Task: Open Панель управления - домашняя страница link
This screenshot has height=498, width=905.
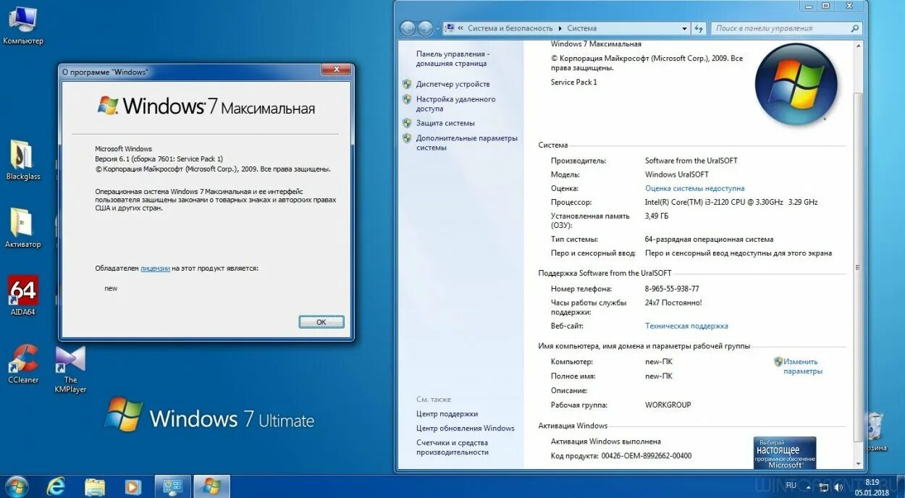Action: (x=452, y=59)
